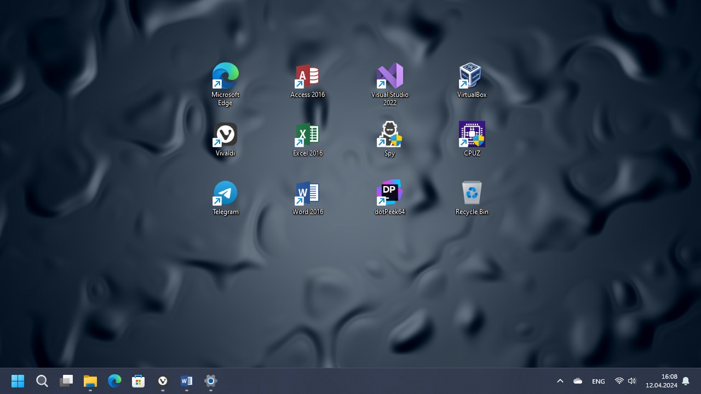
Task: Select the Excel 2016 desktop shortcut
Action: (x=308, y=139)
